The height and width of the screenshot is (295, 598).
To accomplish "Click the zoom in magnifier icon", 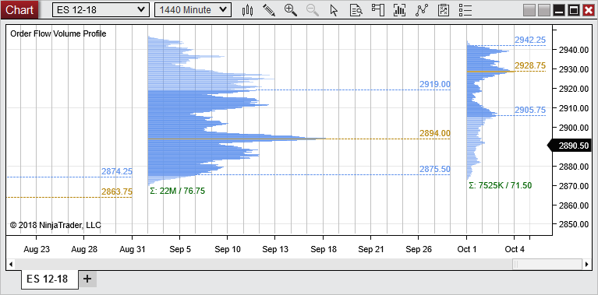I will pos(291,10).
